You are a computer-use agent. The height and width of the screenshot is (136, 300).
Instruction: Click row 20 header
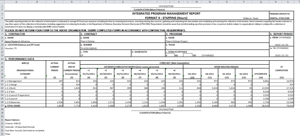[2, 81]
